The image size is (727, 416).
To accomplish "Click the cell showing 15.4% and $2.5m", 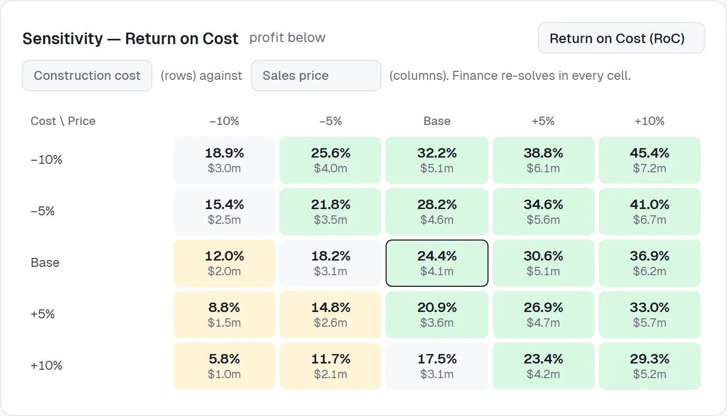I will click(224, 212).
